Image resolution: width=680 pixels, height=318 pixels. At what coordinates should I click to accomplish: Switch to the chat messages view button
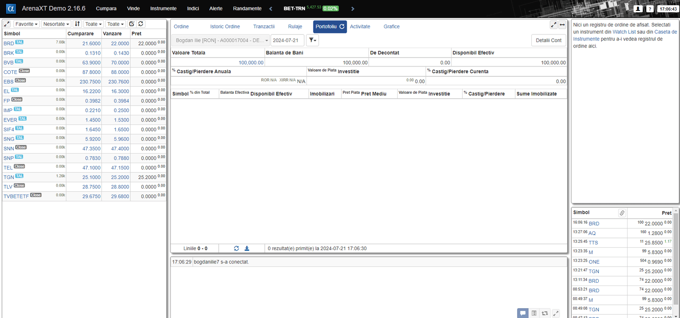pos(523,313)
